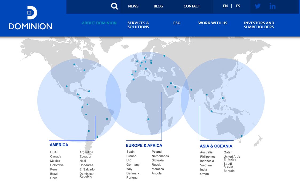Select Poland in the country list
Screen dimensions: 300x187
[157, 152]
